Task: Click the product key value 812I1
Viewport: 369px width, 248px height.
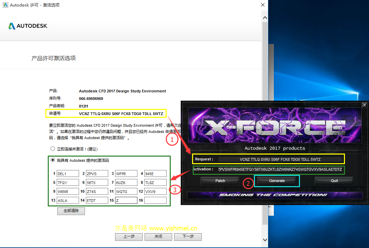Action: click(x=83, y=106)
